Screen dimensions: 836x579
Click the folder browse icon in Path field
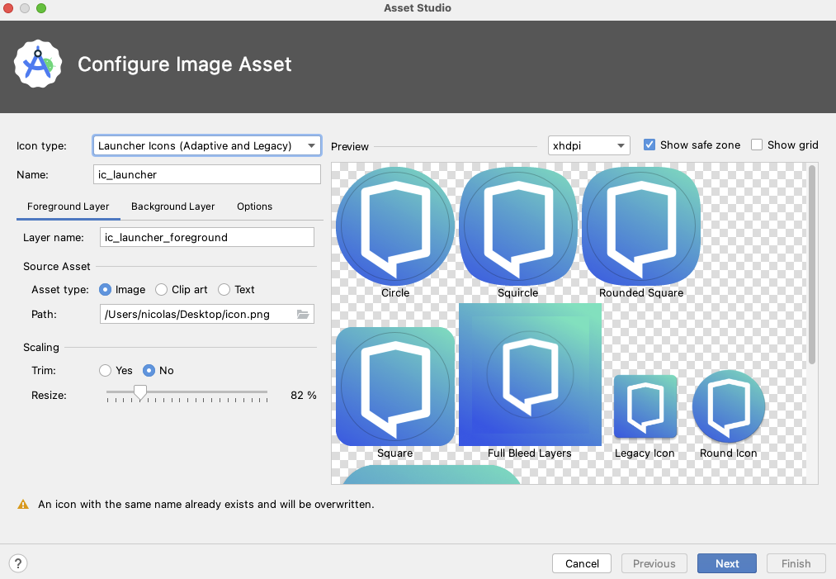point(303,314)
